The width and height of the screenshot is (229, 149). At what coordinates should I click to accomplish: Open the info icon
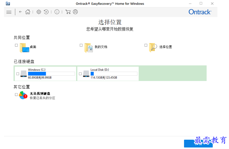(x=57, y=12)
